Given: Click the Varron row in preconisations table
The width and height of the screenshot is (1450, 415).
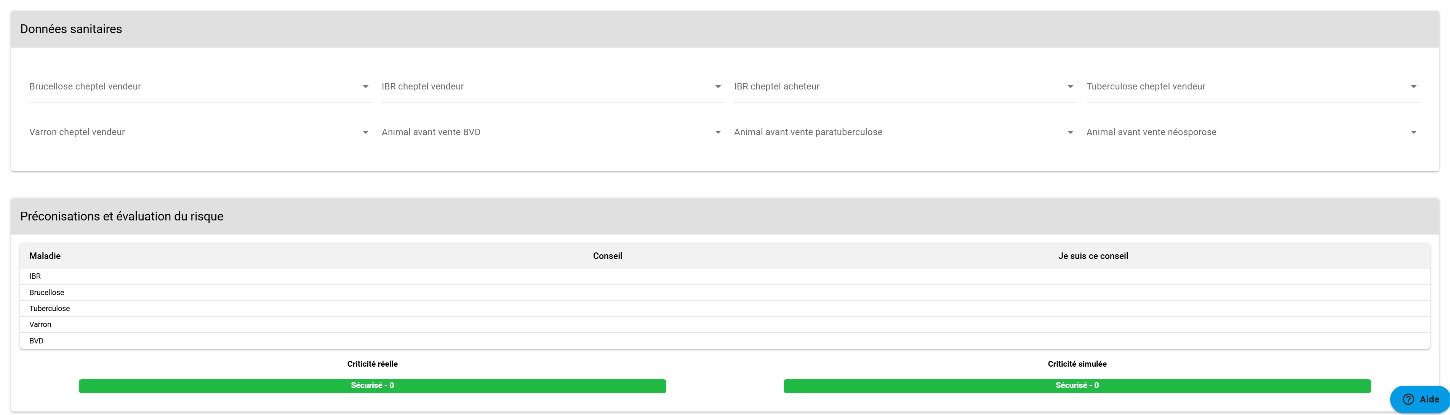Looking at the screenshot, I should [x=725, y=324].
